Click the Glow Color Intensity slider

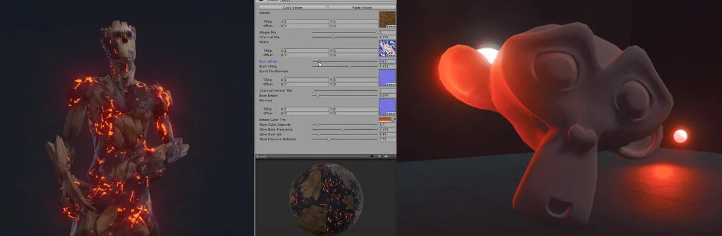344,124
